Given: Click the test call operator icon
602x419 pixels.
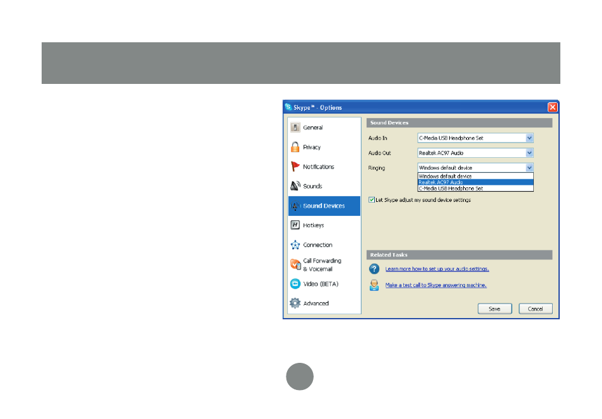Looking at the screenshot, I should (x=374, y=285).
